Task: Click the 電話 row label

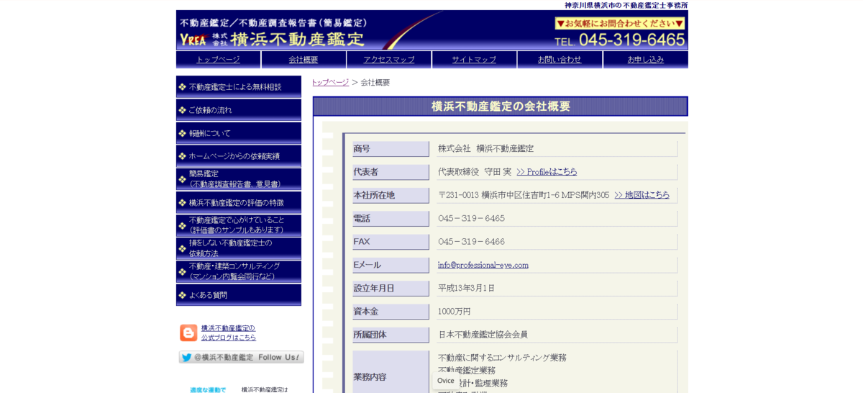Action: click(391, 218)
